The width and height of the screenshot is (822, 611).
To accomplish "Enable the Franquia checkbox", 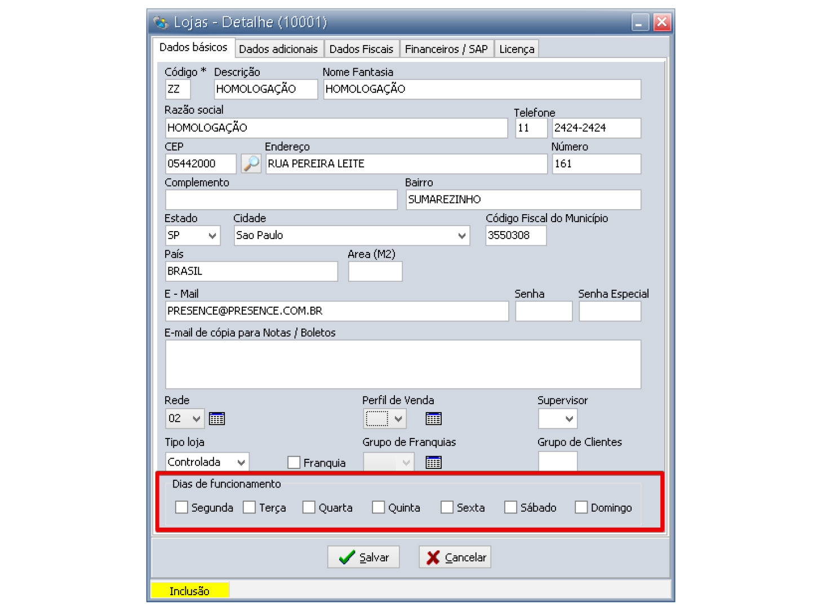I will click(294, 463).
